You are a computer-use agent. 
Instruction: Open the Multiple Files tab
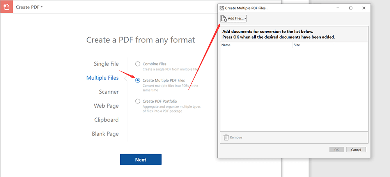[102, 78]
